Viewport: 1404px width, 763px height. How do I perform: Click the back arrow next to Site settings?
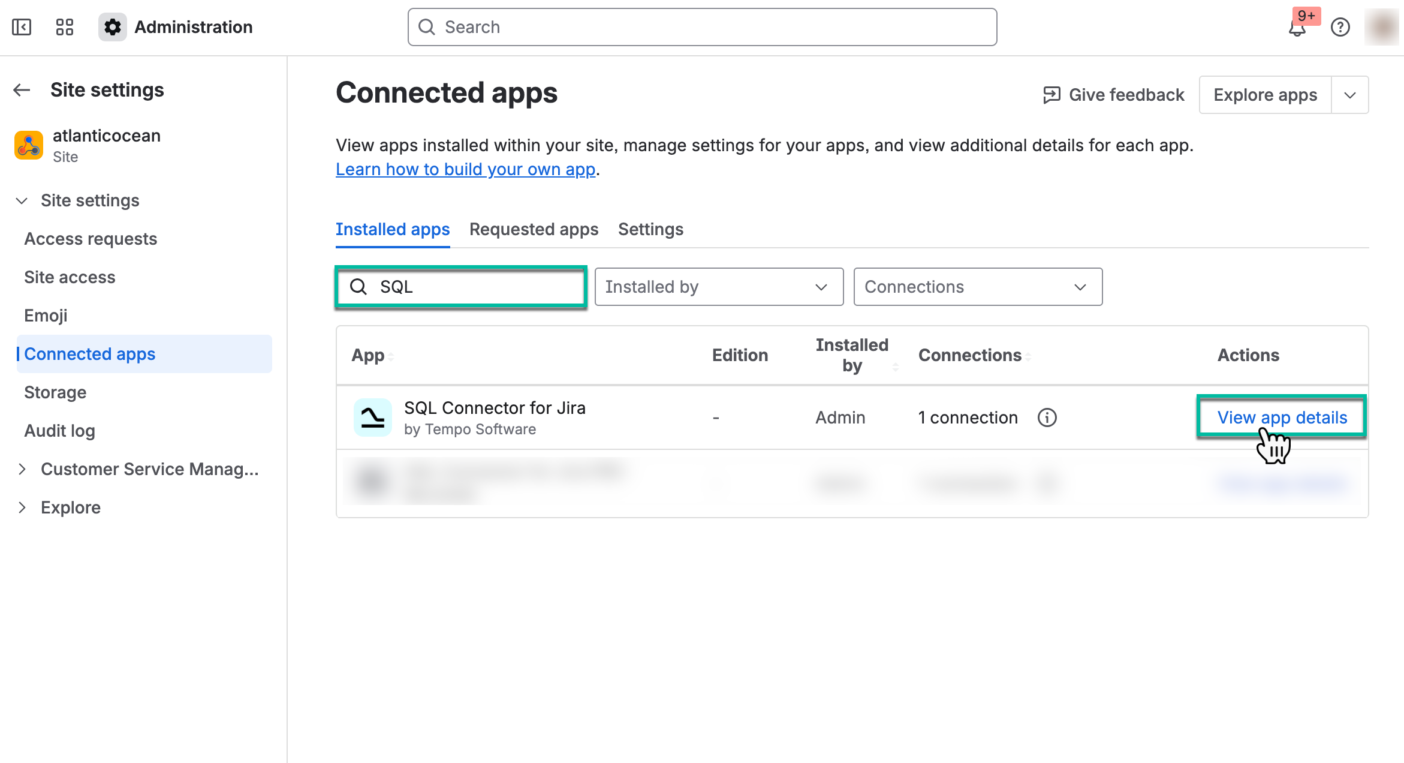[x=21, y=89]
